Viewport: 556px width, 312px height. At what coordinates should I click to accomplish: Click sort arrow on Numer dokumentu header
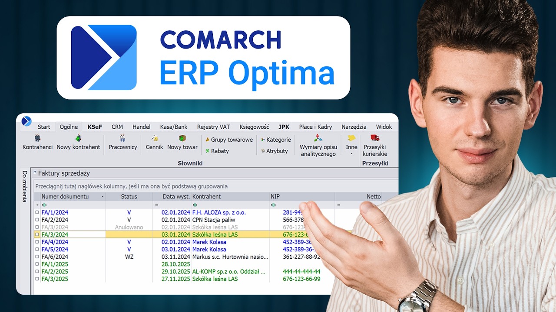pos(103,197)
